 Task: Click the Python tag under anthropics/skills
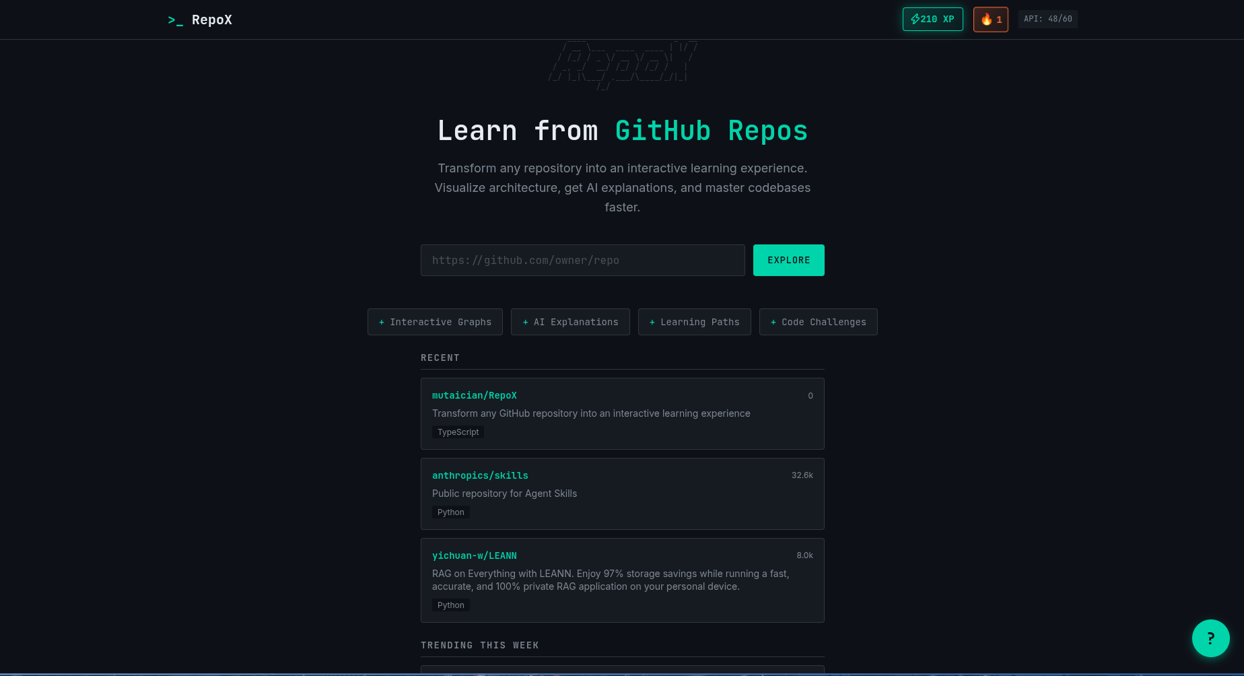(450, 512)
